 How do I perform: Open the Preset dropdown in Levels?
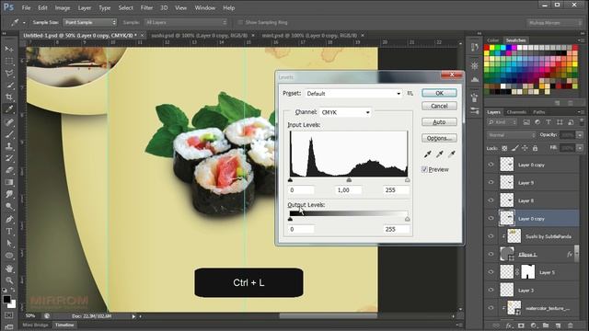coord(353,94)
